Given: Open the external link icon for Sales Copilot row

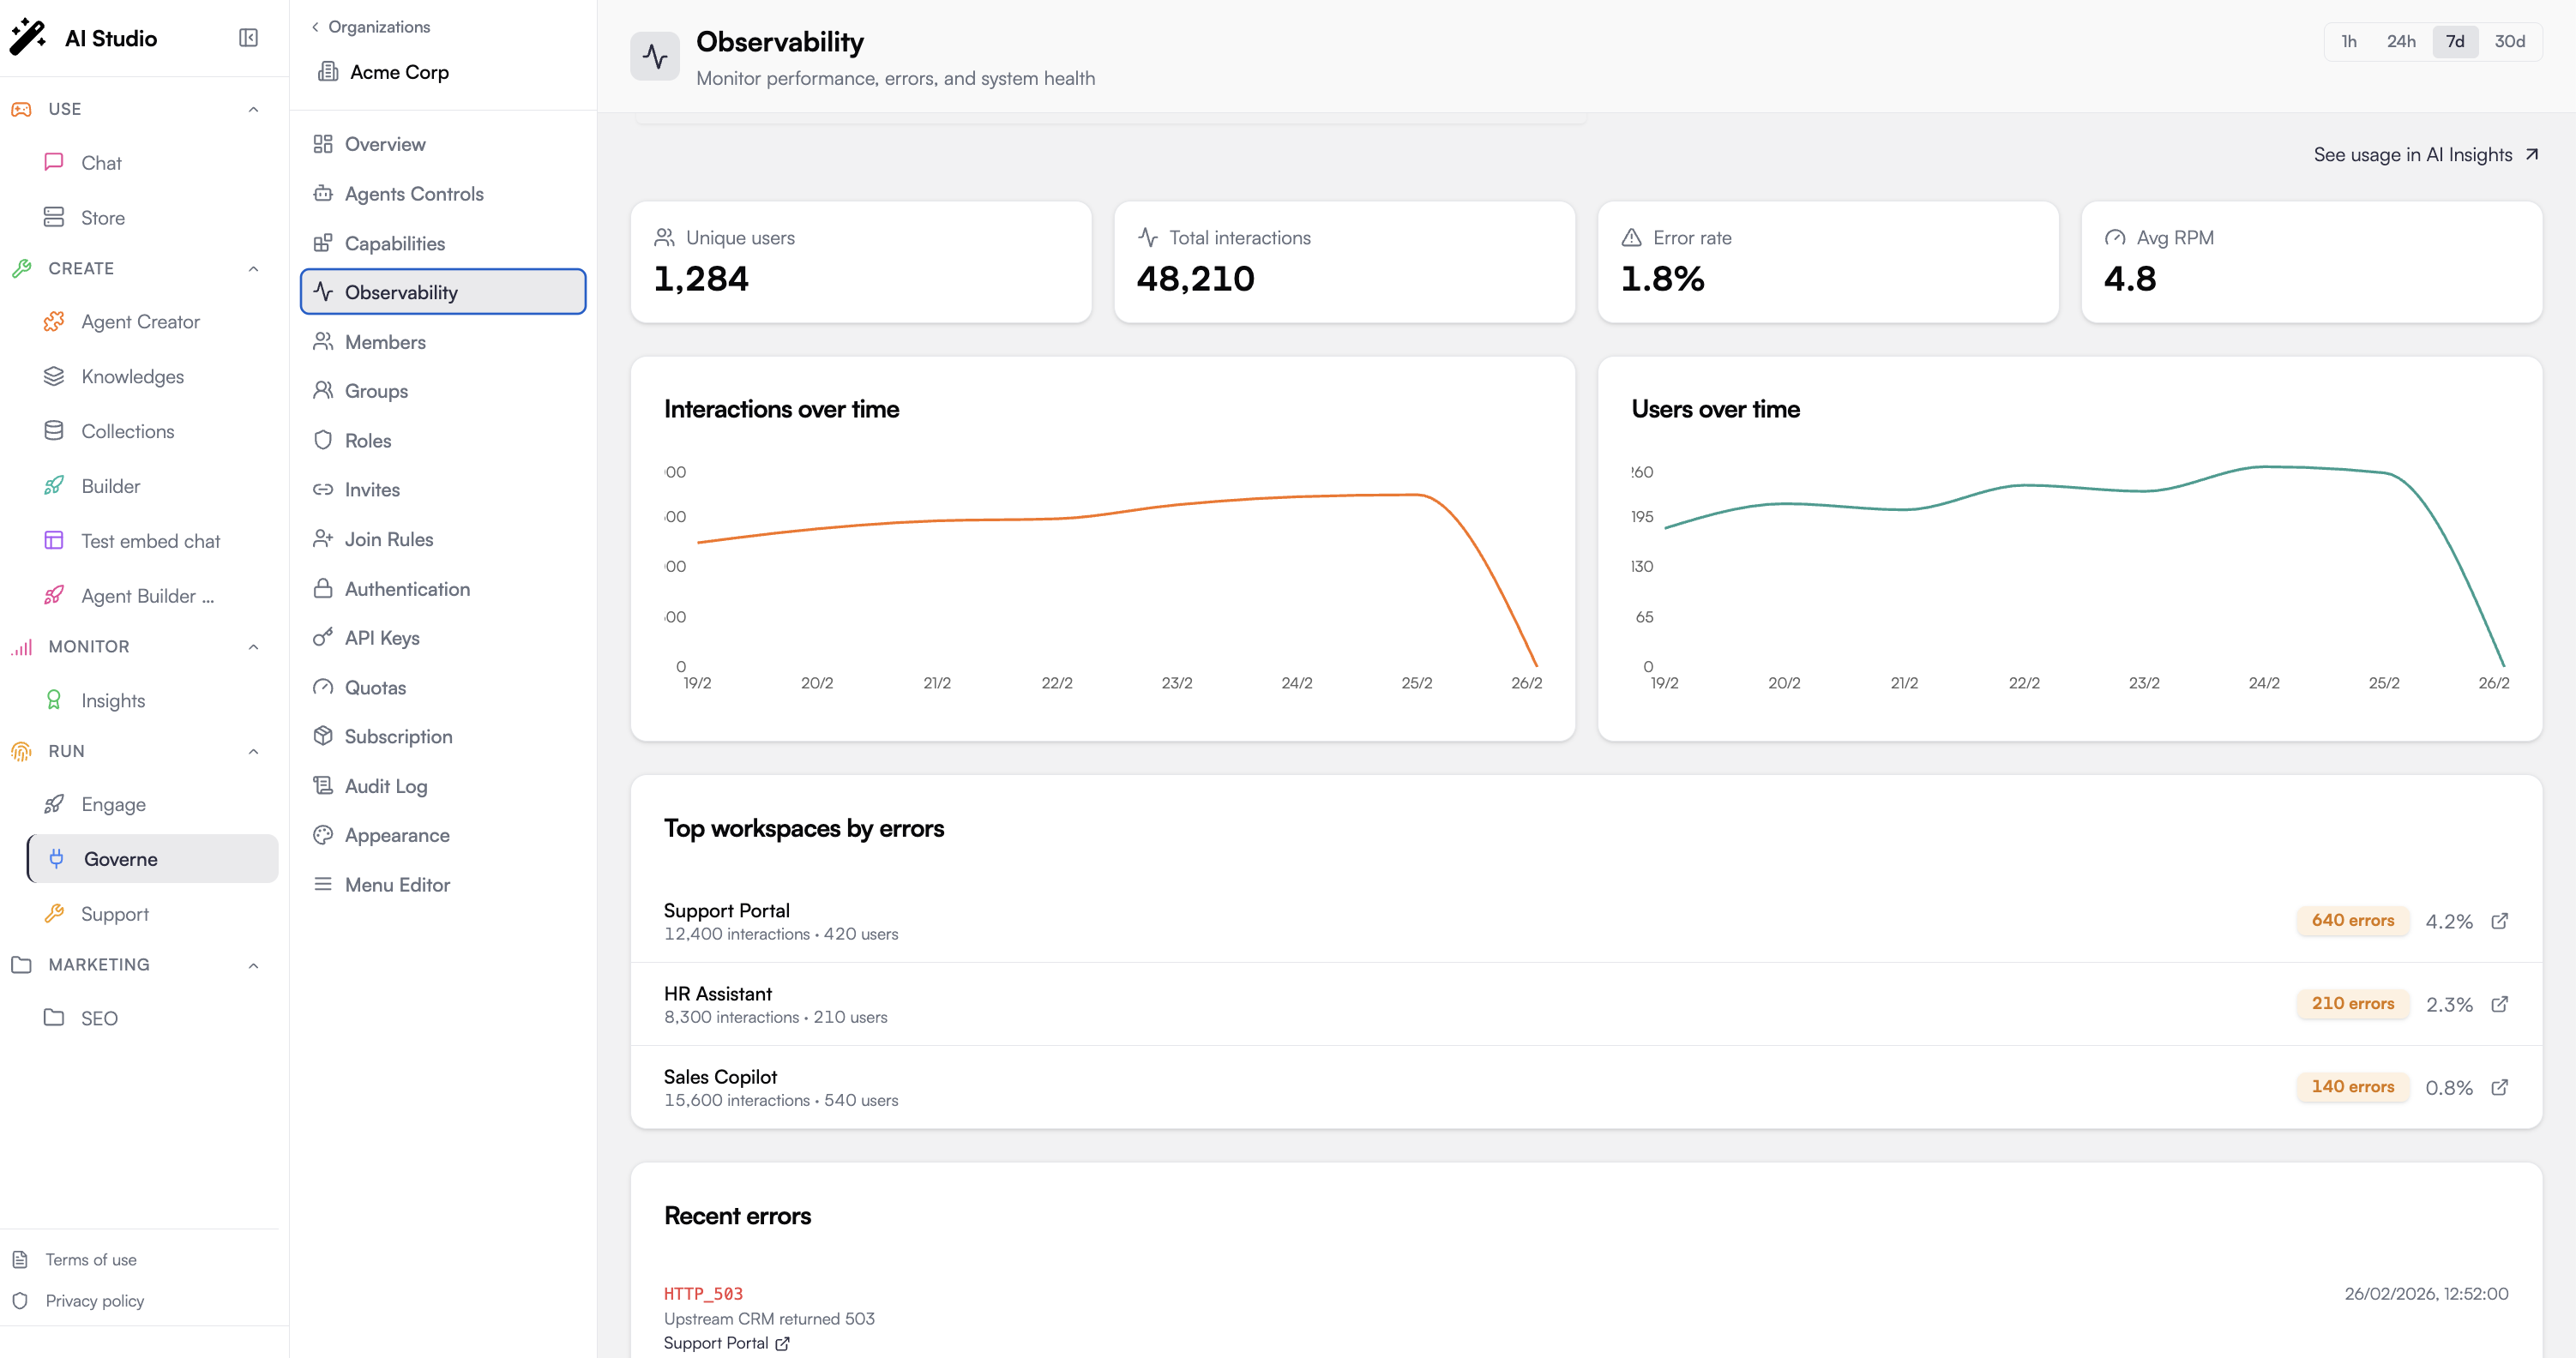Looking at the screenshot, I should click(2499, 1087).
